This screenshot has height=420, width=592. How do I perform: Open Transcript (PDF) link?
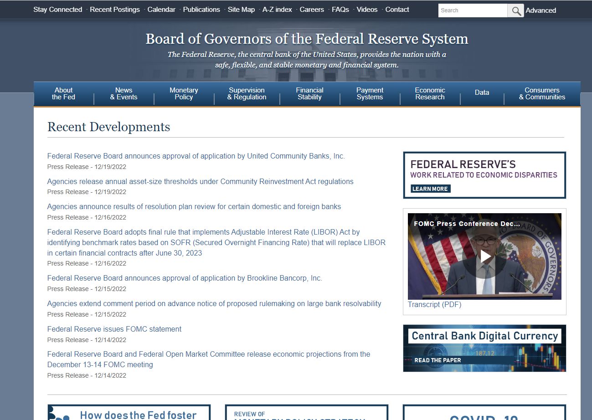434,305
